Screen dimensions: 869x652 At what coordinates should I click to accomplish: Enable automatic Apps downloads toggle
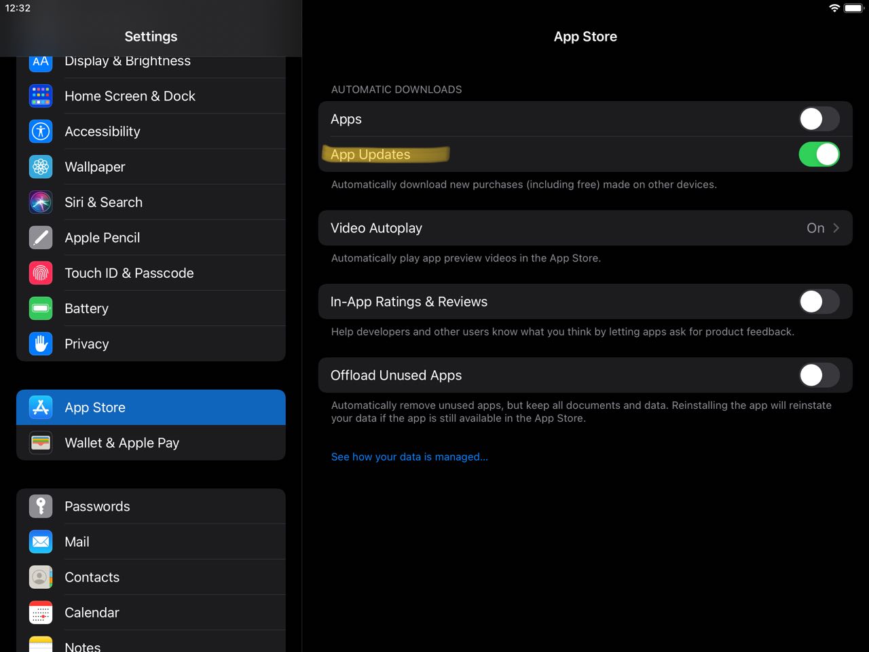pyautogui.click(x=819, y=119)
